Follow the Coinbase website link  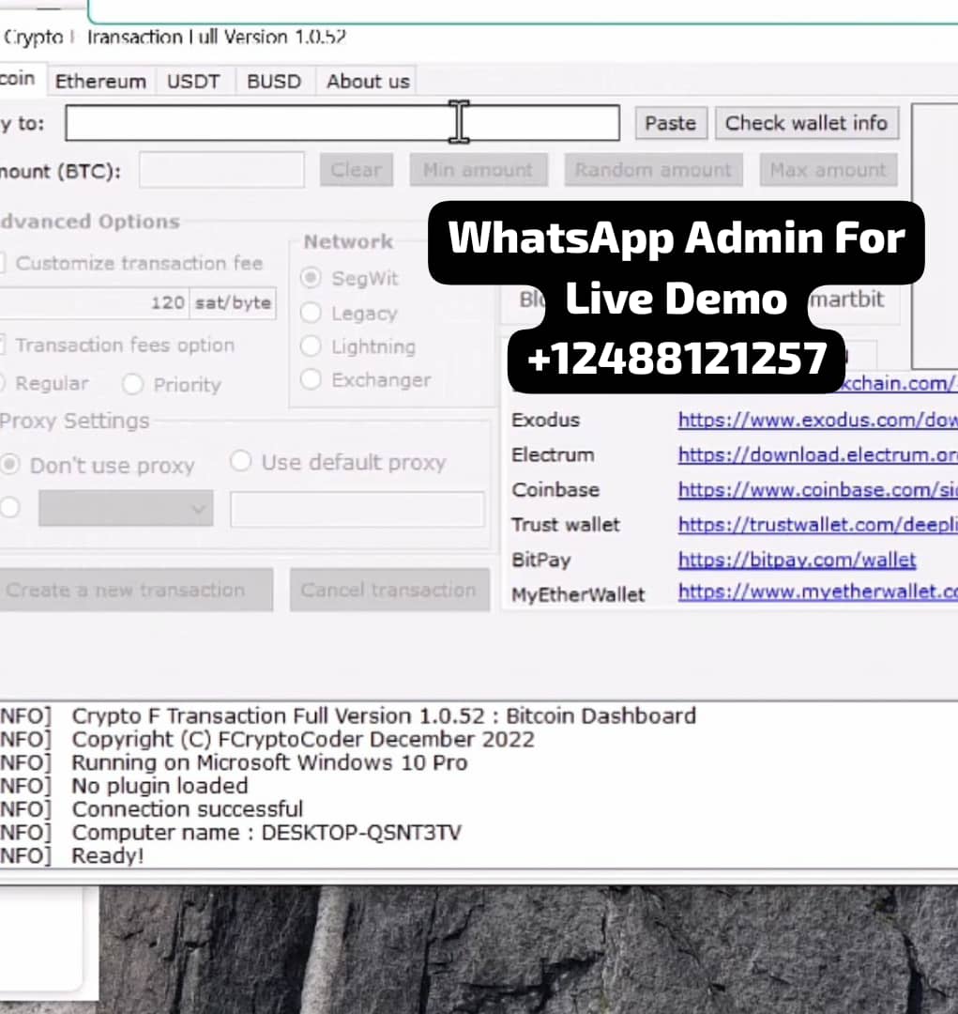pyautogui.click(x=816, y=489)
